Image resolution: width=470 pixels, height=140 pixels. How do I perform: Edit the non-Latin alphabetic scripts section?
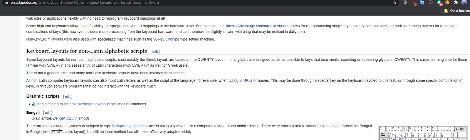pos(155,52)
